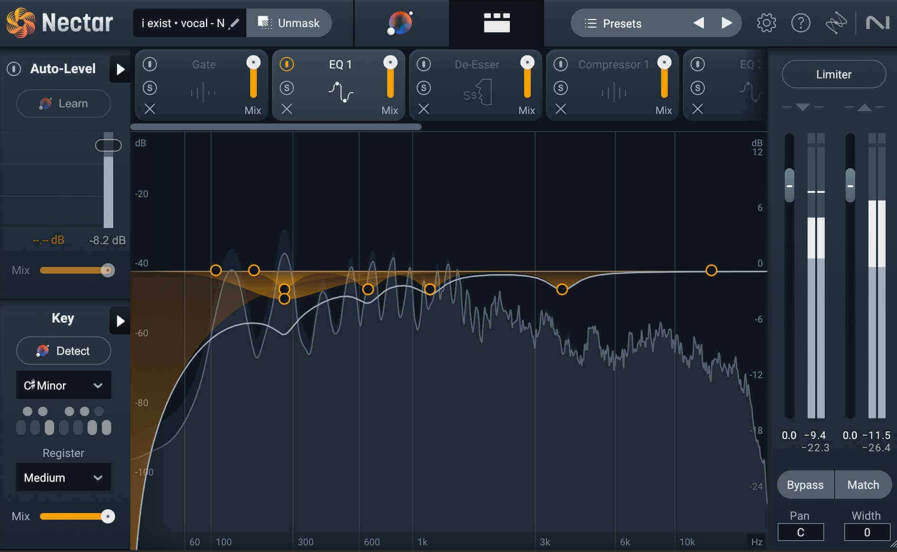Open the help question mark icon
The height and width of the screenshot is (552, 897).
click(801, 23)
